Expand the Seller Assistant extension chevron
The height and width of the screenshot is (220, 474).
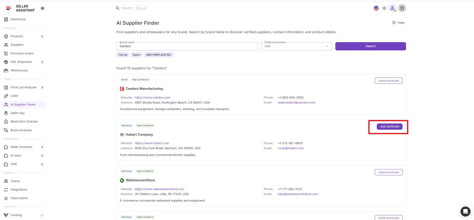click(42, 147)
